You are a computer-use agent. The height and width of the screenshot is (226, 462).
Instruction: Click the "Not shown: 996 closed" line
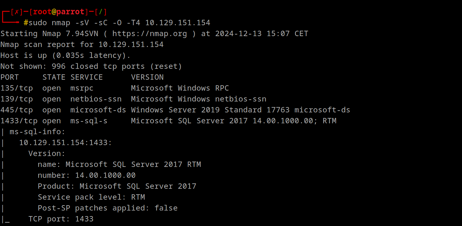click(91, 66)
